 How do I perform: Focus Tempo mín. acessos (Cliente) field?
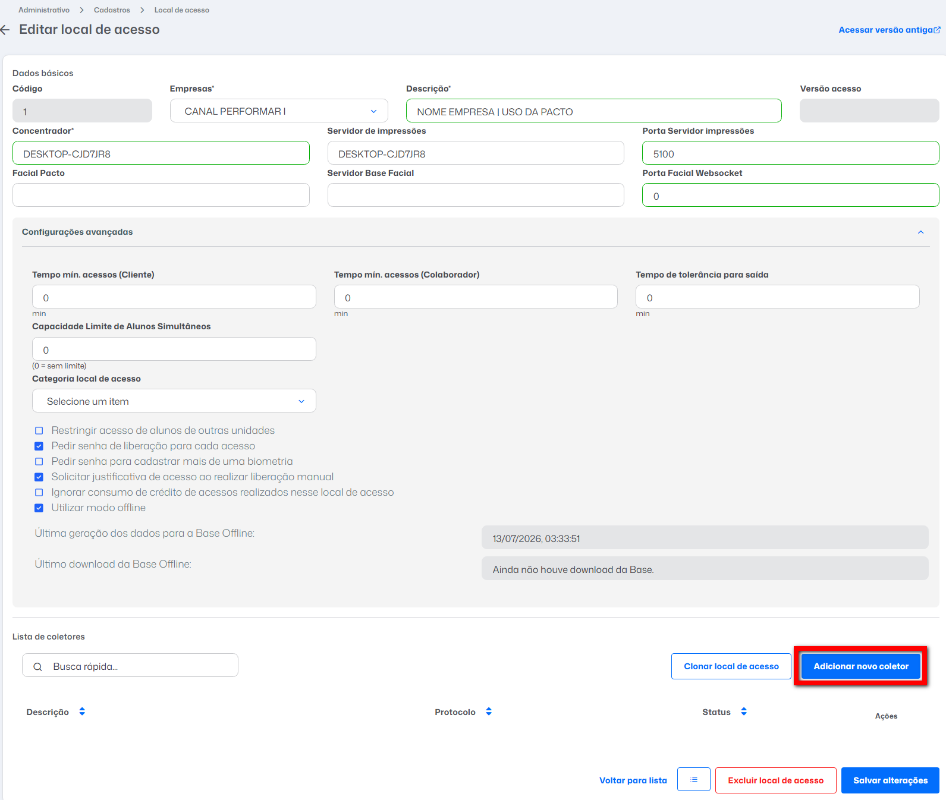pos(174,297)
